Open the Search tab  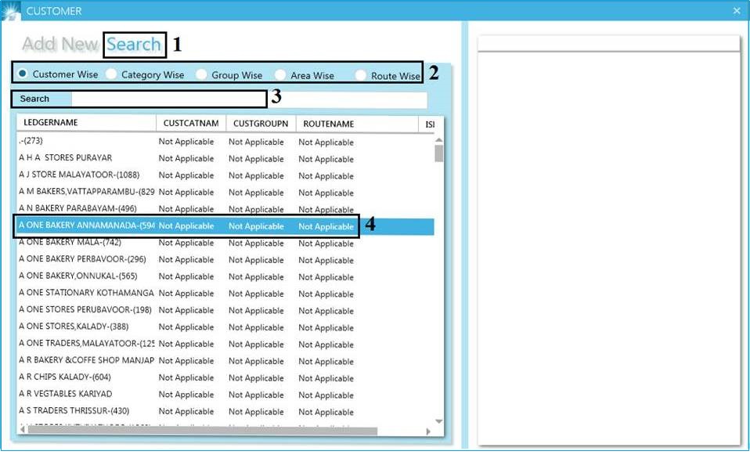[x=133, y=44]
